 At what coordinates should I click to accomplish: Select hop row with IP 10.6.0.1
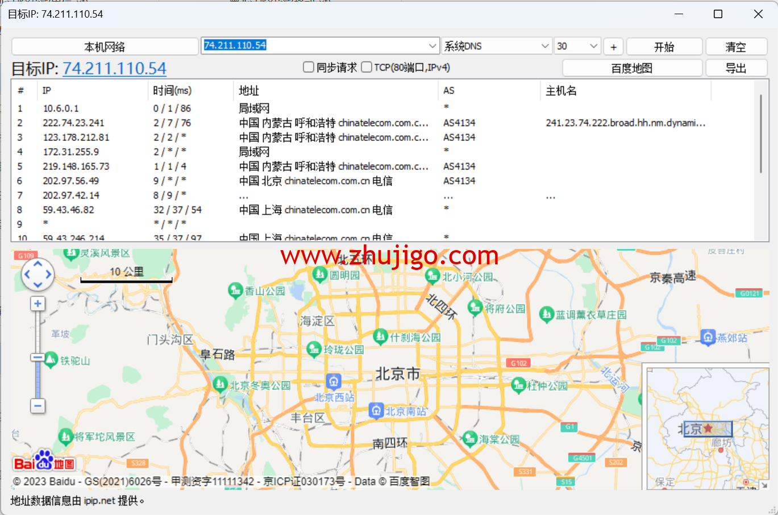[x=382, y=108]
